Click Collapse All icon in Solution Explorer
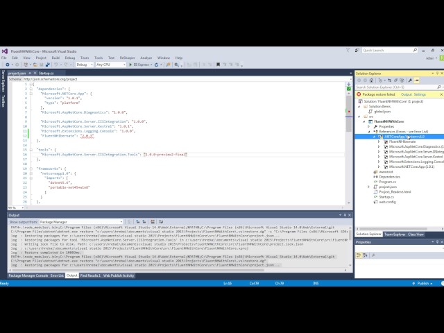Viewport: 444px width, 333px height. pyautogui.click(x=396, y=80)
